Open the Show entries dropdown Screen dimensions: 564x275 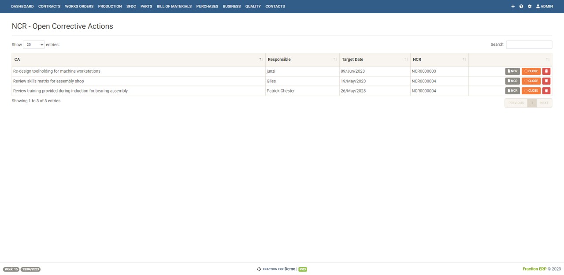click(x=33, y=45)
